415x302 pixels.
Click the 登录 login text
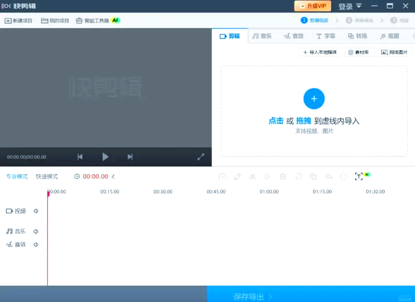coord(345,6)
